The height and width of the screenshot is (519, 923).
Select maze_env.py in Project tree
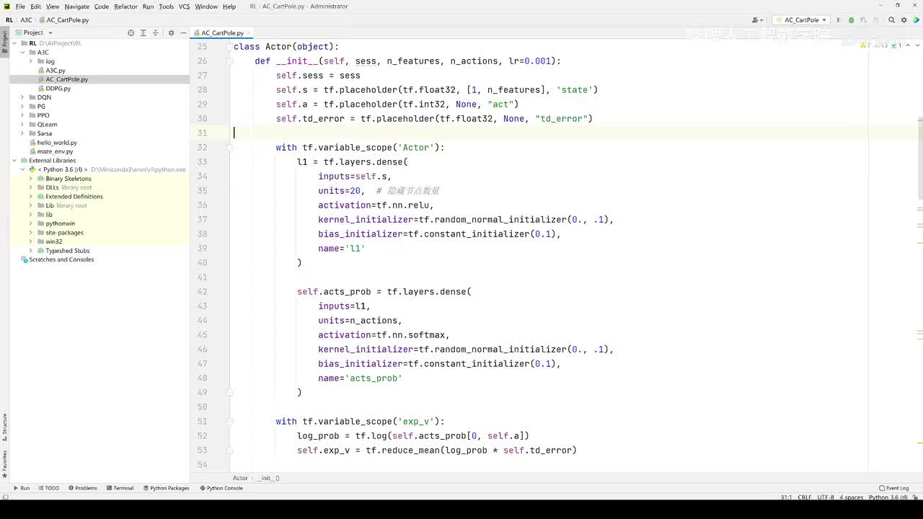(x=55, y=151)
